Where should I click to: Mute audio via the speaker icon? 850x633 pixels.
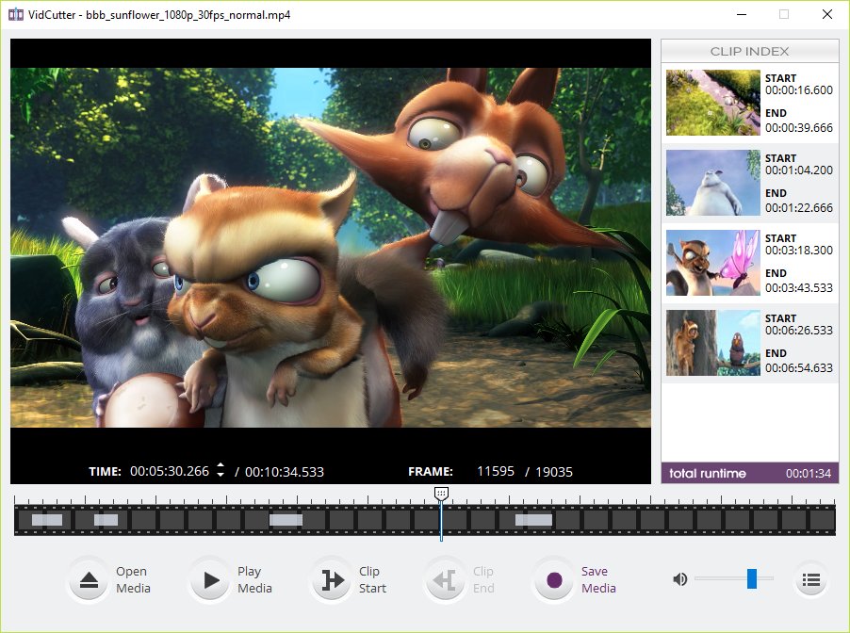[679, 579]
